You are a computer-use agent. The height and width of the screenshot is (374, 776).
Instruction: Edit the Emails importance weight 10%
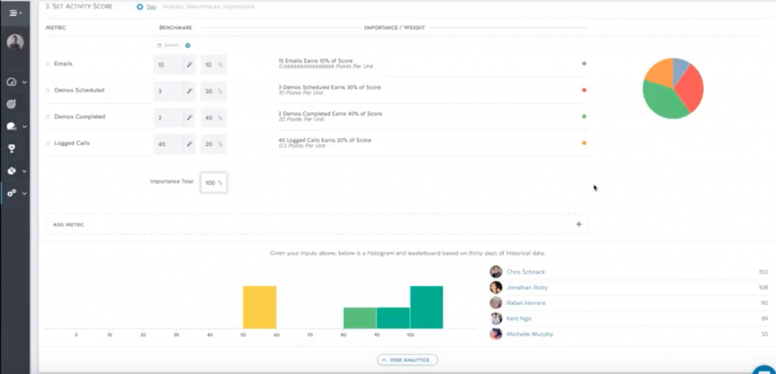pos(214,65)
